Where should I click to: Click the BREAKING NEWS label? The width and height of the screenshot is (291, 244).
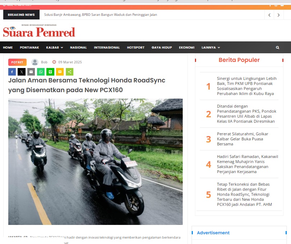tap(21, 15)
